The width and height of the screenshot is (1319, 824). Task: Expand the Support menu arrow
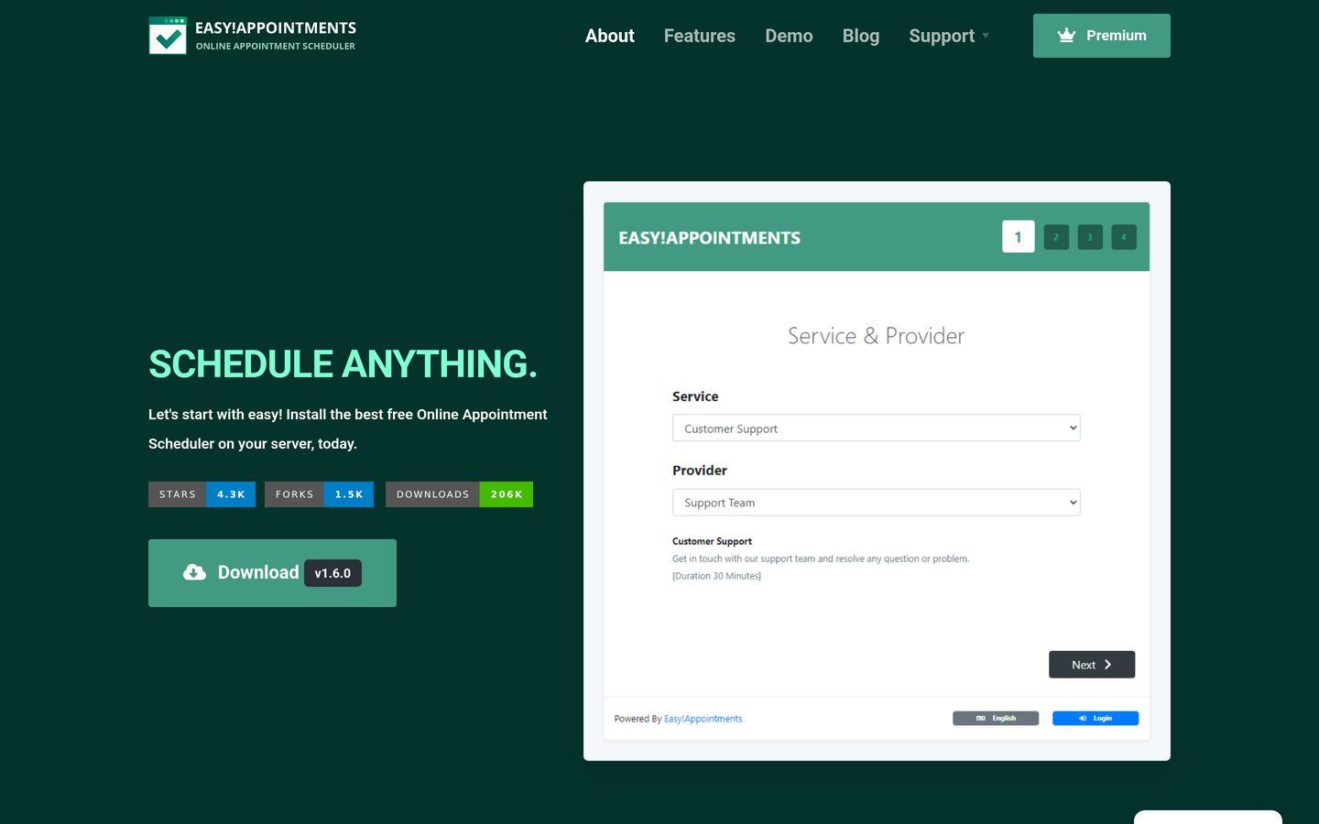coord(986,36)
